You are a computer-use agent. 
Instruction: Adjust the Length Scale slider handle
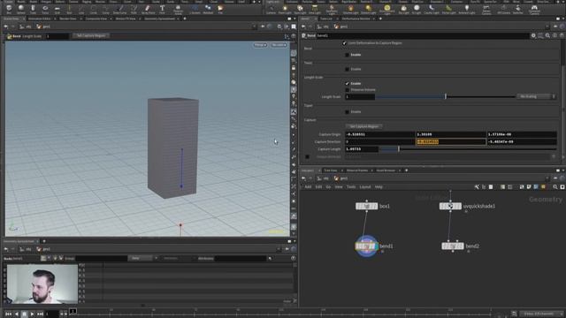(446, 96)
